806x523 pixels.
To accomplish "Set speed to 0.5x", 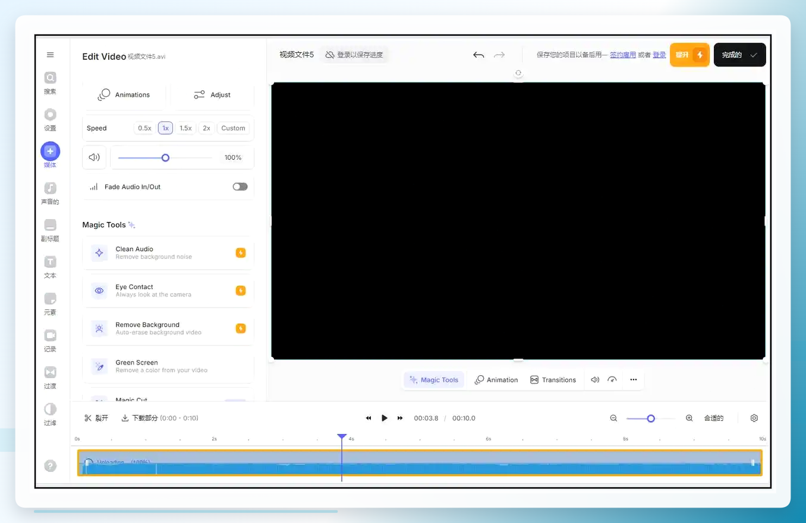I will [x=145, y=128].
